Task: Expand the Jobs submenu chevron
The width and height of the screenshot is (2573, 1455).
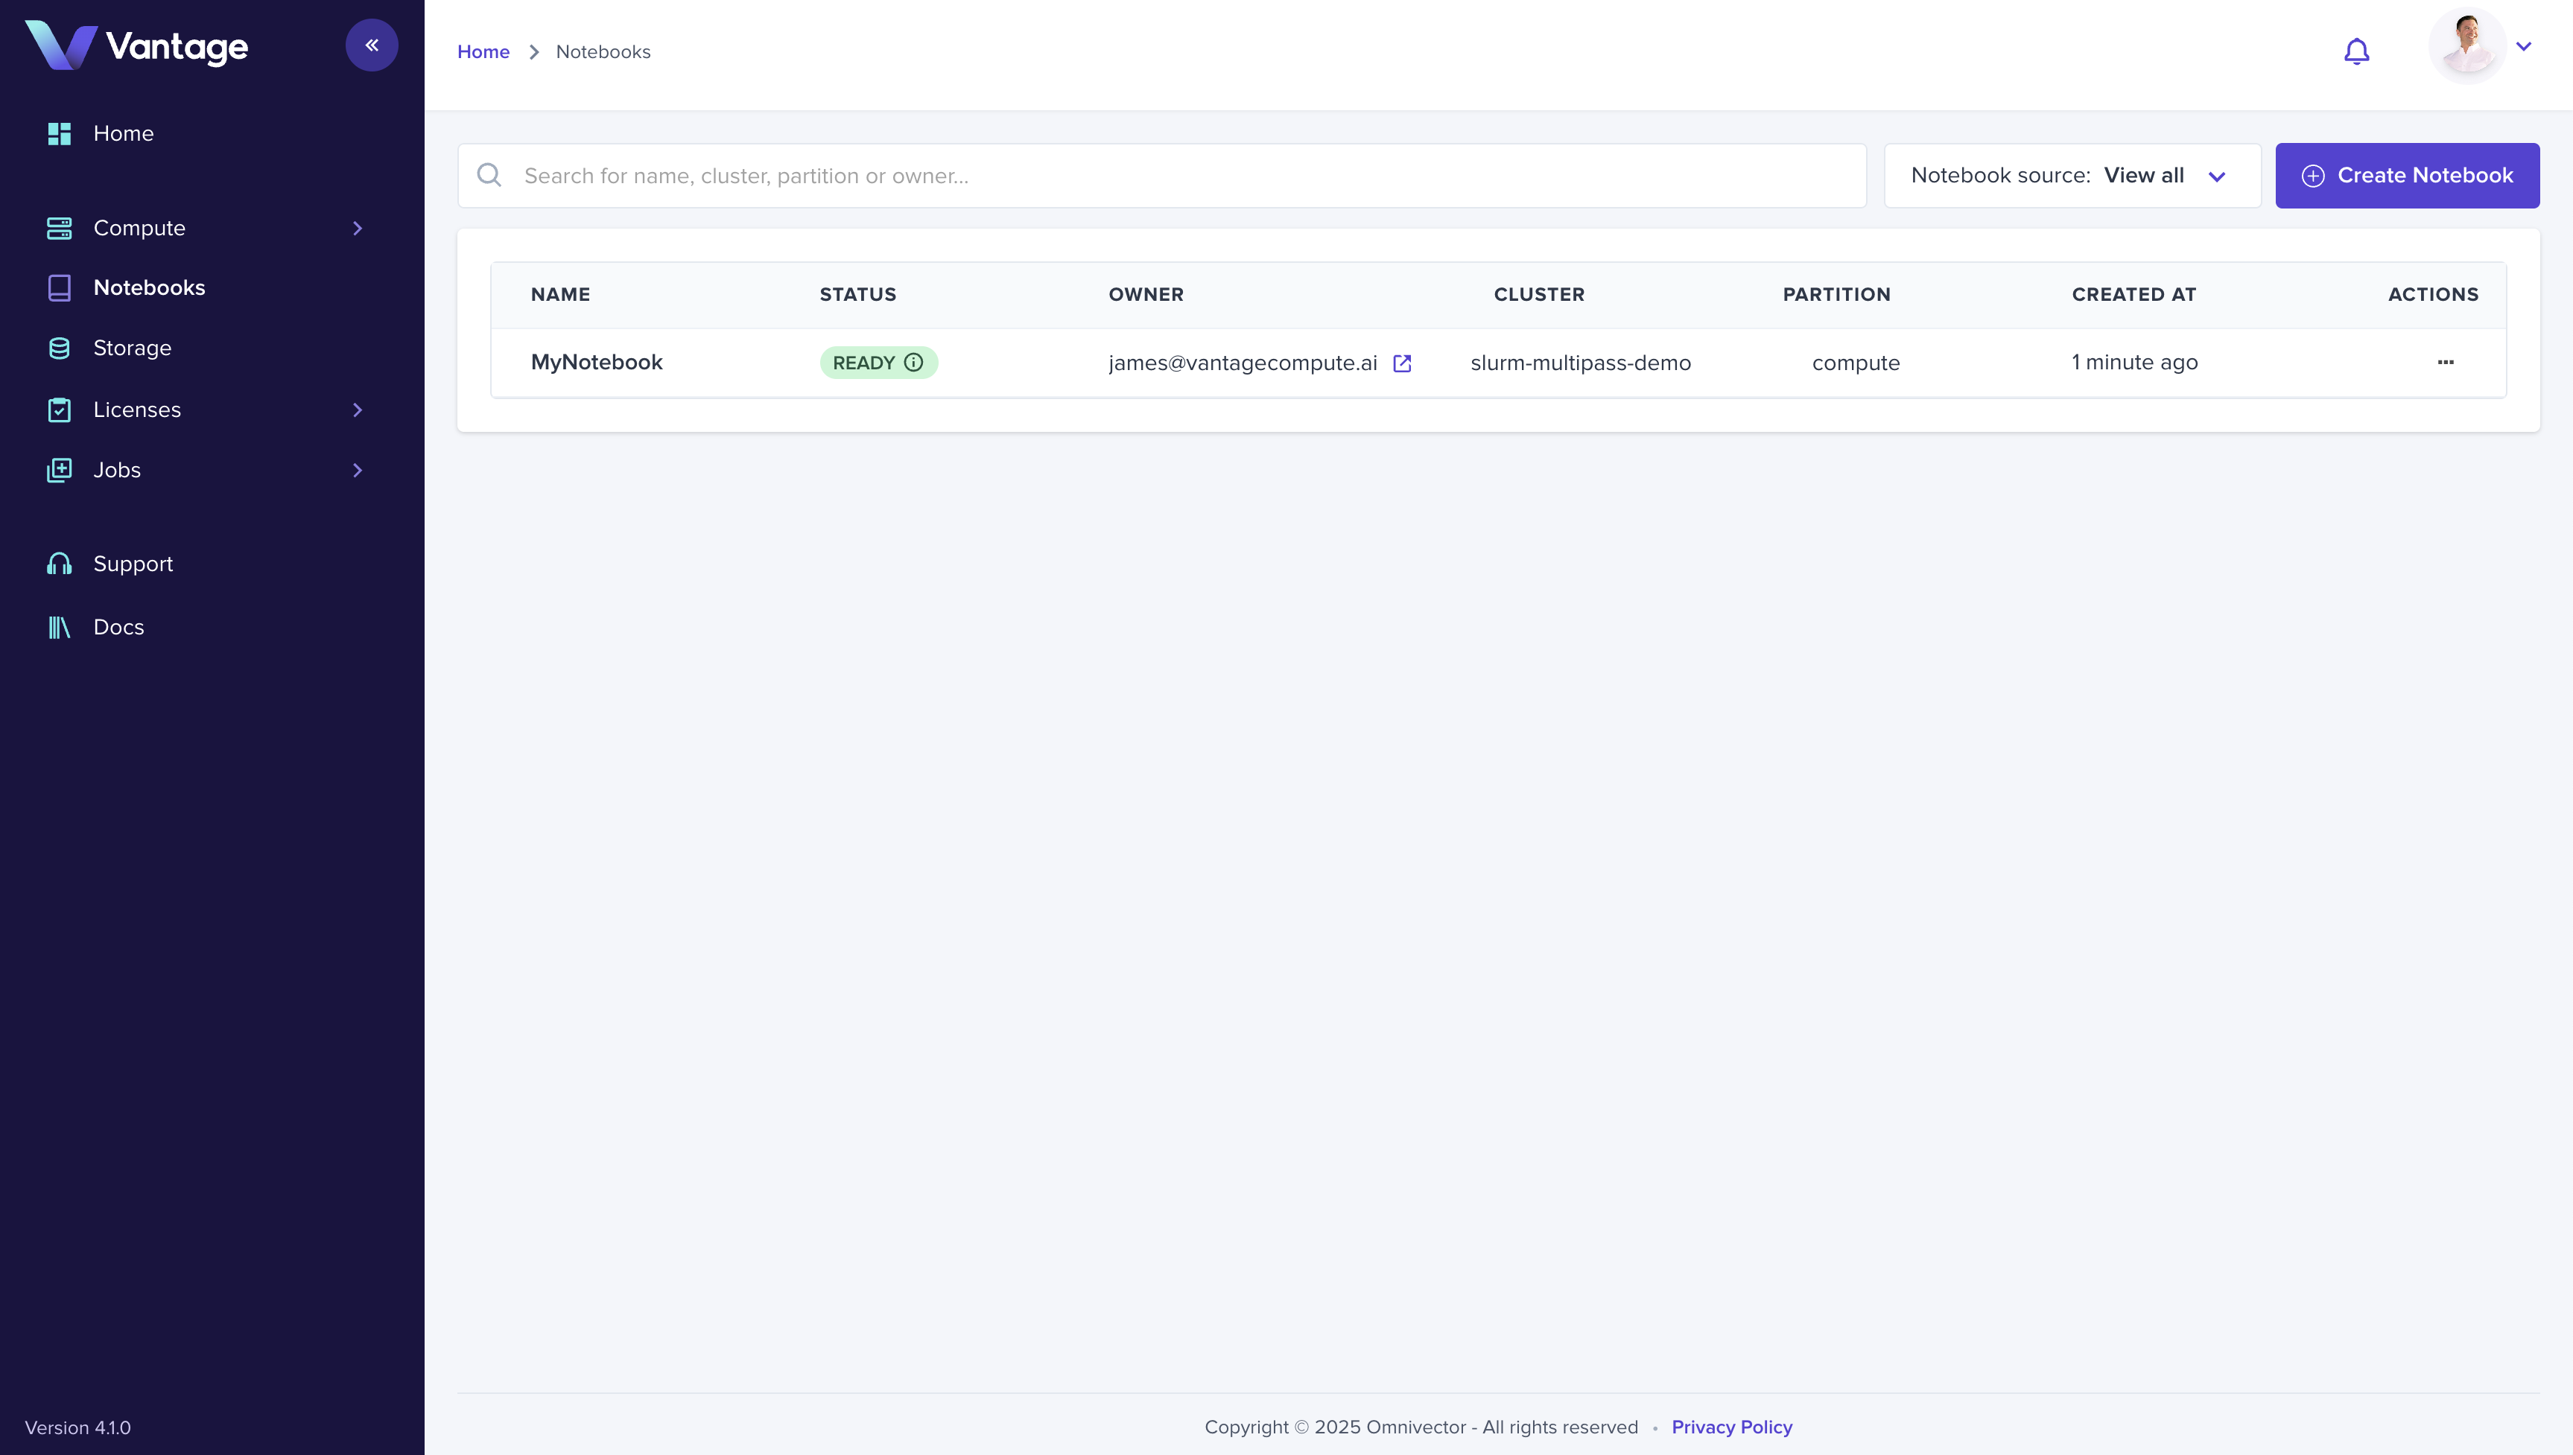Action: tap(357, 470)
